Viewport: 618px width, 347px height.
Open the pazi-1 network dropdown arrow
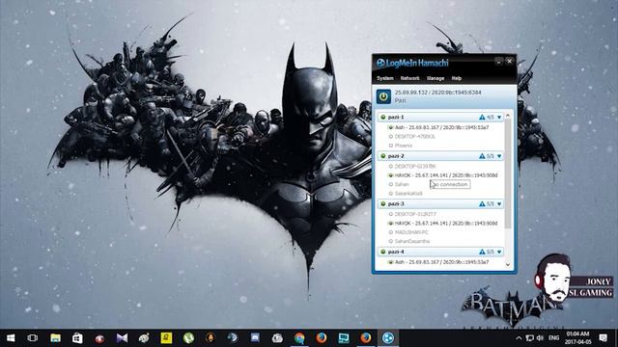pos(499,118)
